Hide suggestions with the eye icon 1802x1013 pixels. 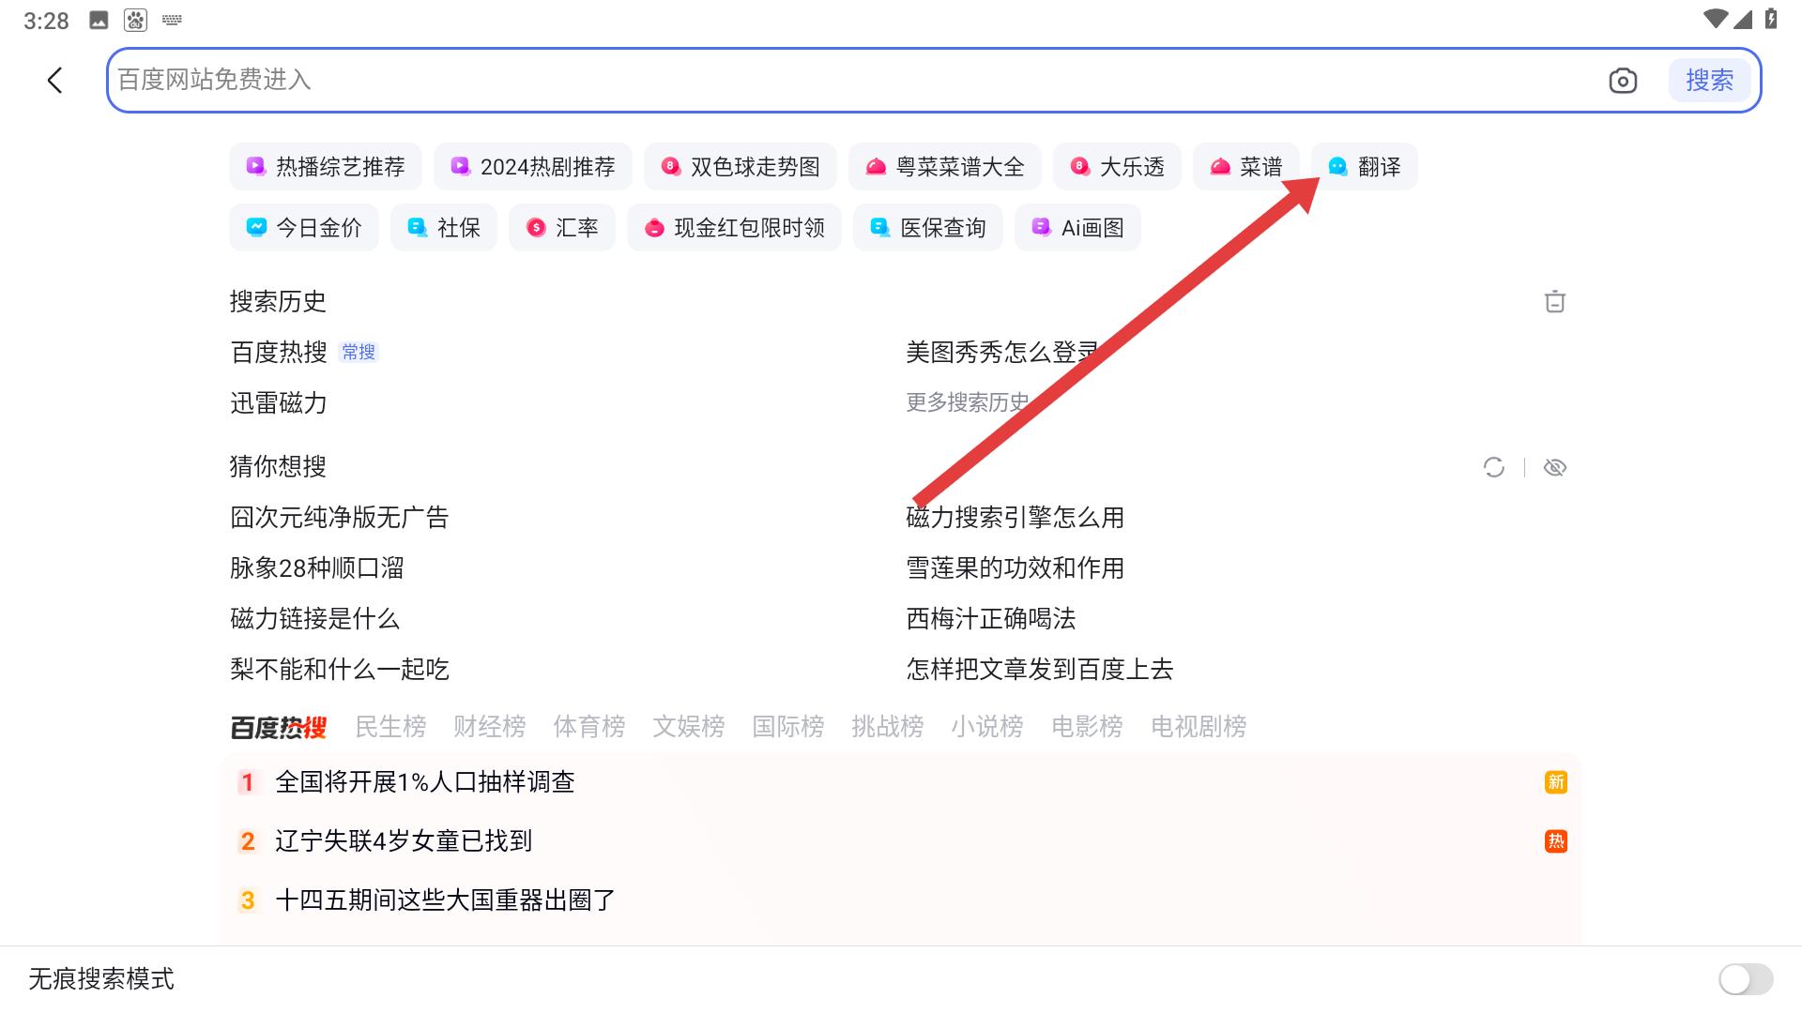pos(1555,466)
